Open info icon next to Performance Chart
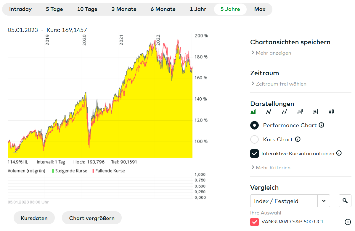 pos(321,125)
